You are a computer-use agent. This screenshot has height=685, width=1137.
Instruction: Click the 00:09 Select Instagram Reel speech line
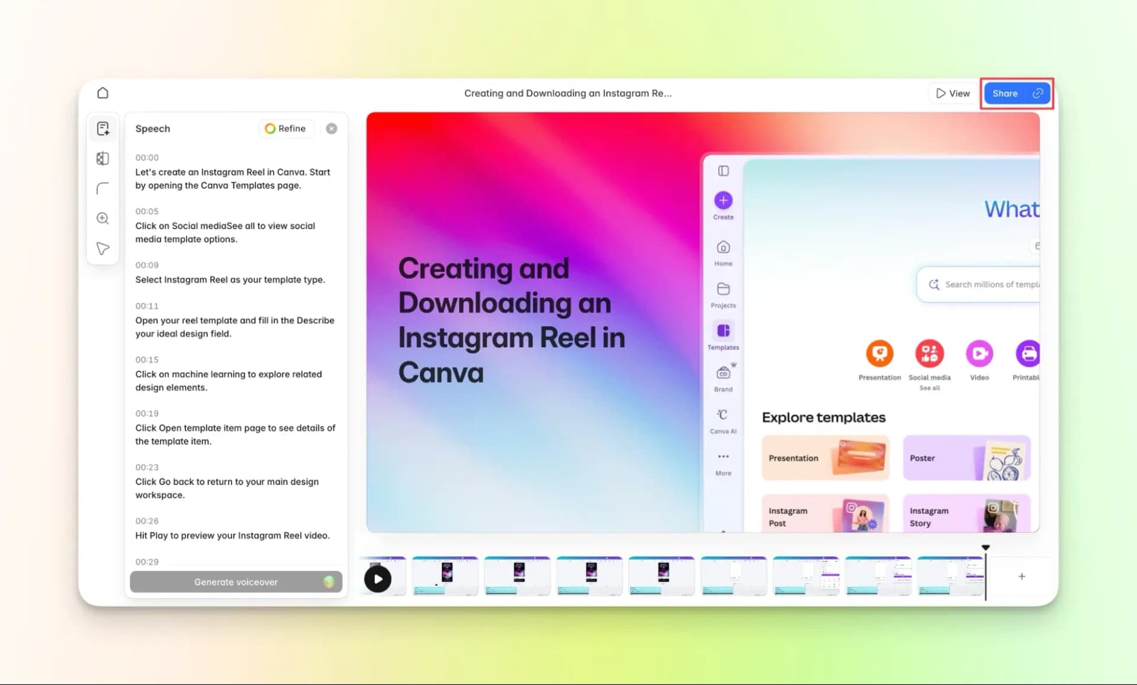pyautogui.click(x=230, y=279)
